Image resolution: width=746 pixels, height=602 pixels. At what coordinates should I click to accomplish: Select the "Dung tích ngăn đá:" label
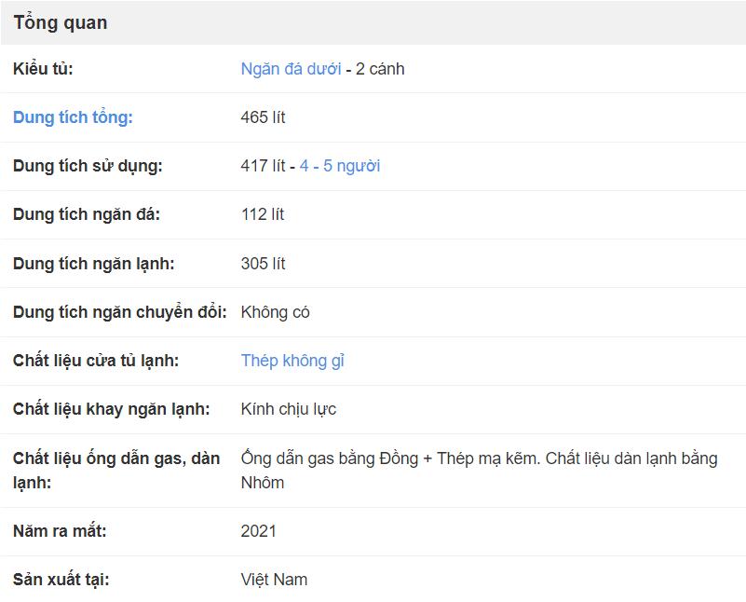pyautogui.click(x=87, y=214)
